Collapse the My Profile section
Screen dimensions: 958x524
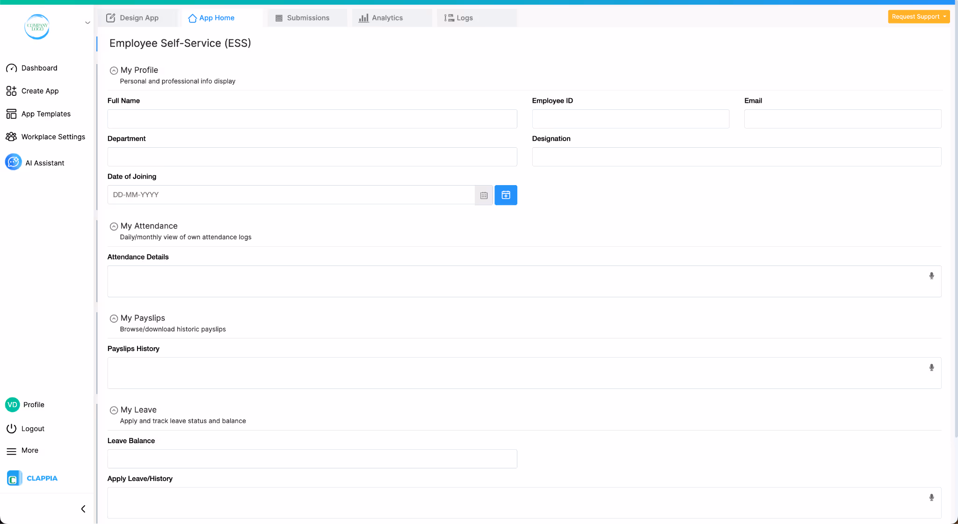114,70
